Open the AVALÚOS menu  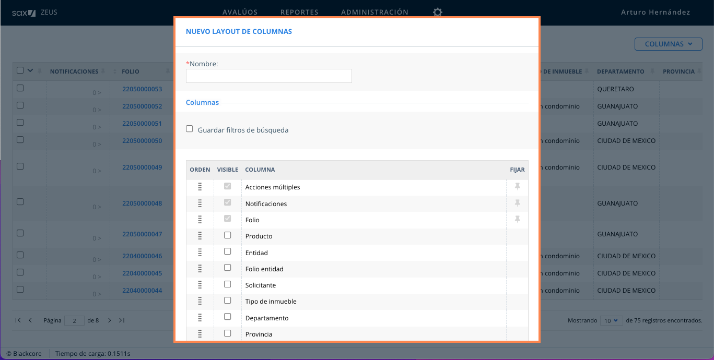click(240, 12)
